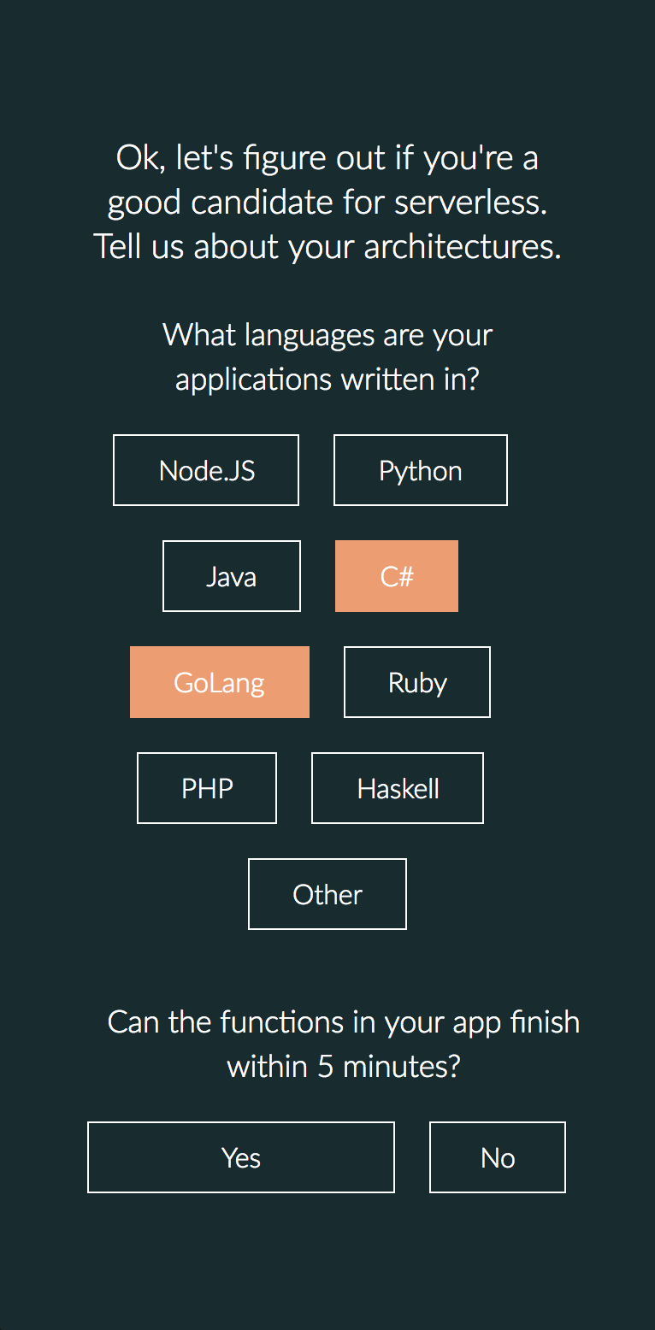Choose the Other language option
Viewport: 655px width, 1330px height.
(327, 894)
